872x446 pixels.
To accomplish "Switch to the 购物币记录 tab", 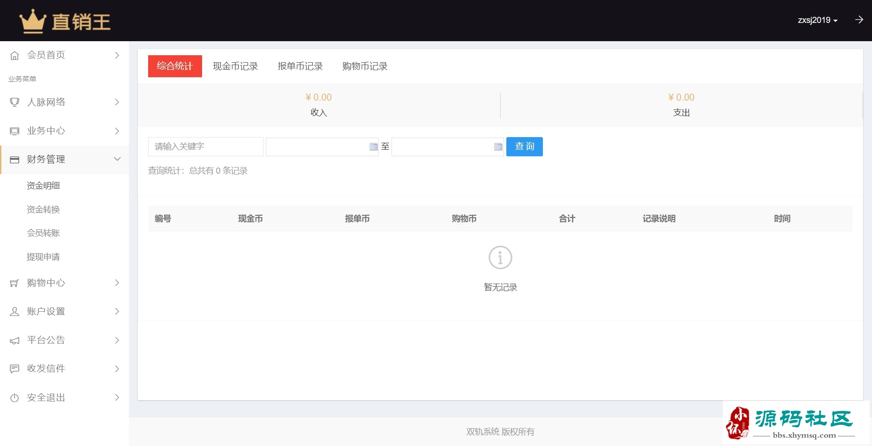I will pyautogui.click(x=365, y=66).
